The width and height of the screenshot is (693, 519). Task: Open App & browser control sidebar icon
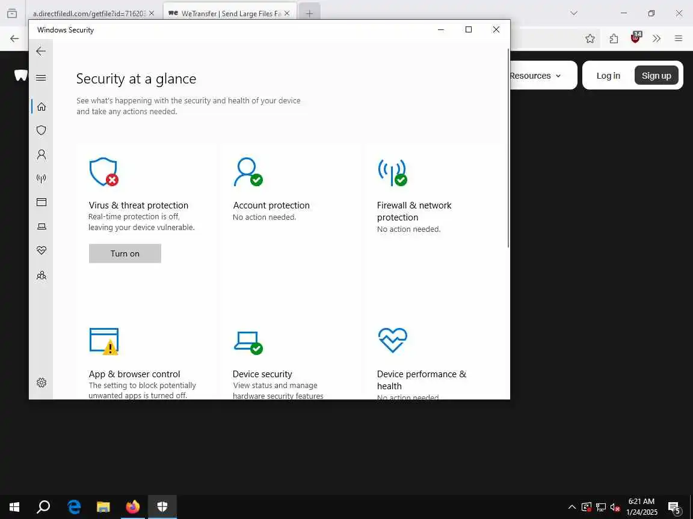click(x=41, y=202)
